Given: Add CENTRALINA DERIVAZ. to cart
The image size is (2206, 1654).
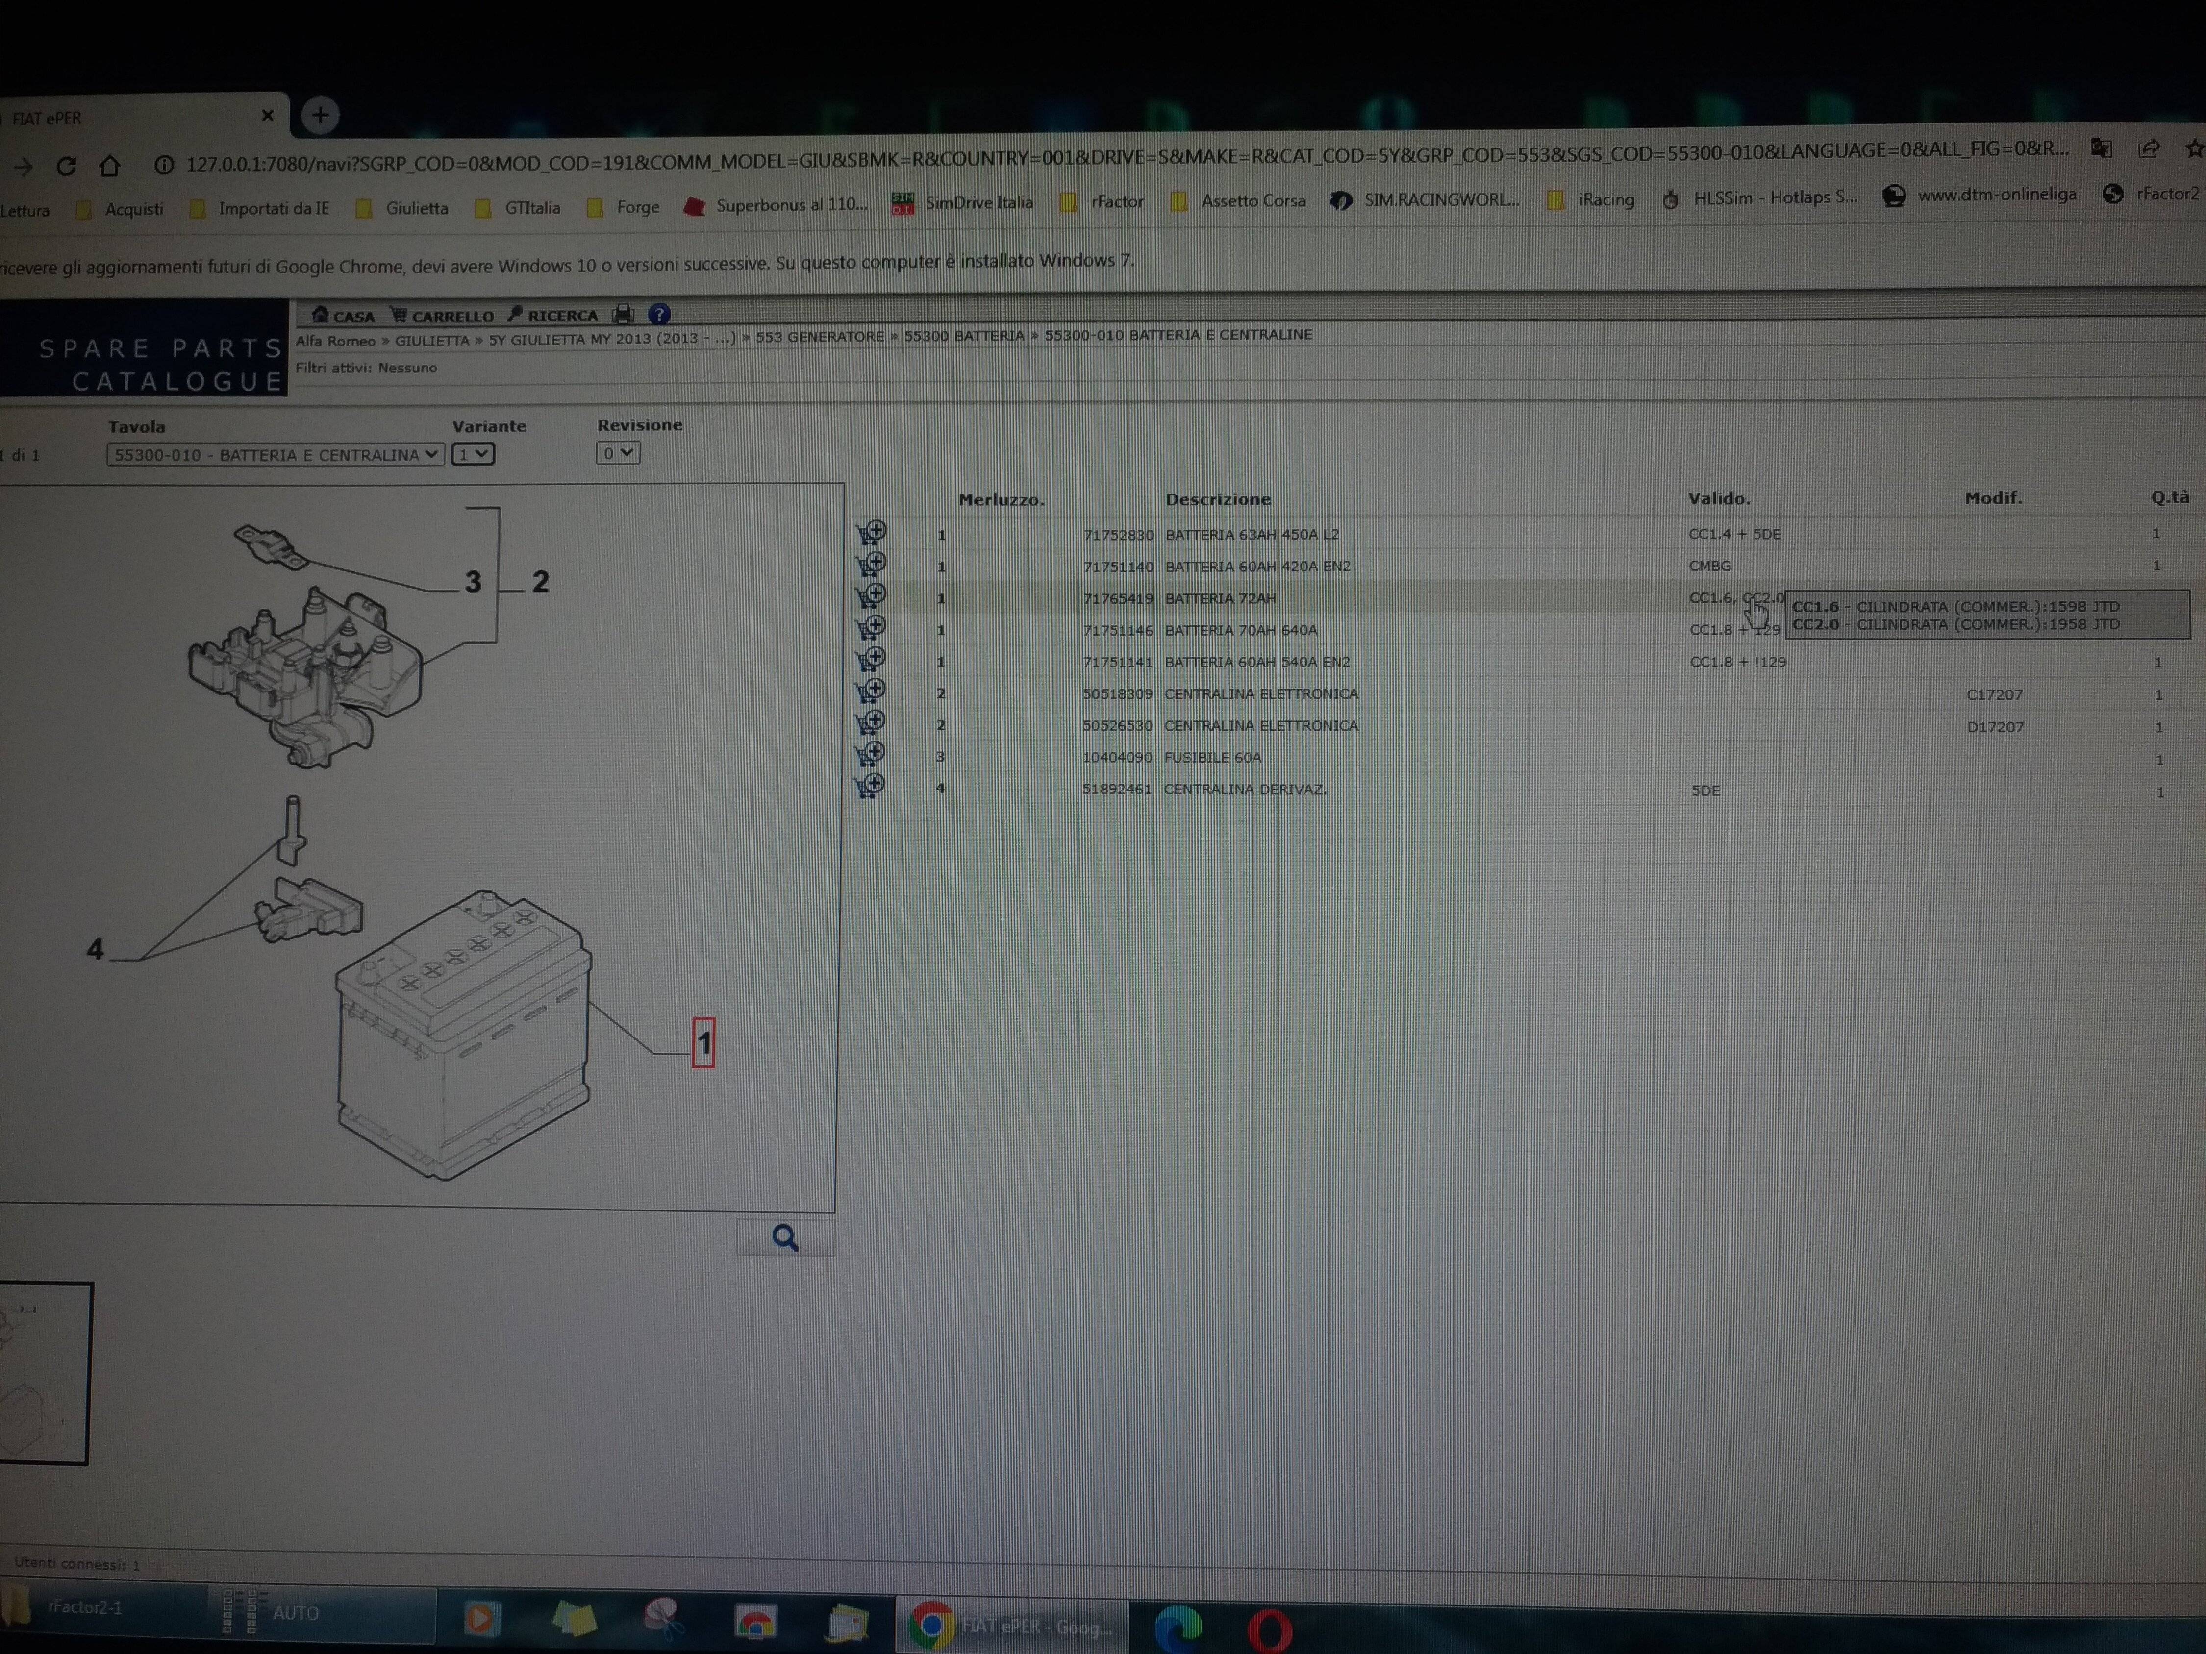Looking at the screenshot, I should (x=871, y=786).
